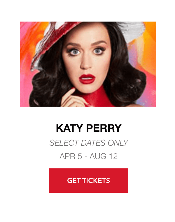This screenshot has height=222, width=175.
Task: Click the pink painted area of the banner
Action: pos(25,88)
